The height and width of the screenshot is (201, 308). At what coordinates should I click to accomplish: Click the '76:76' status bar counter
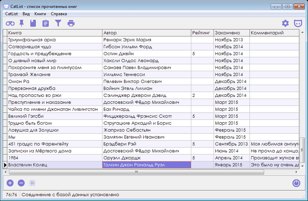[11, 195]
